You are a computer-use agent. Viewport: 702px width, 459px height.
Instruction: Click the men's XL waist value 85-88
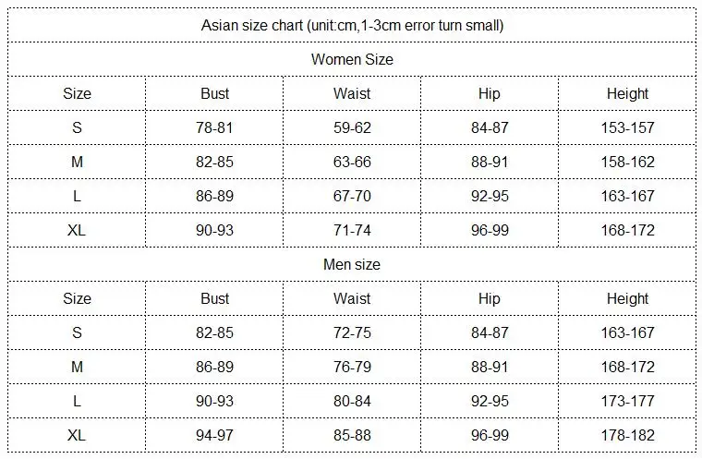tap(352, 435)
